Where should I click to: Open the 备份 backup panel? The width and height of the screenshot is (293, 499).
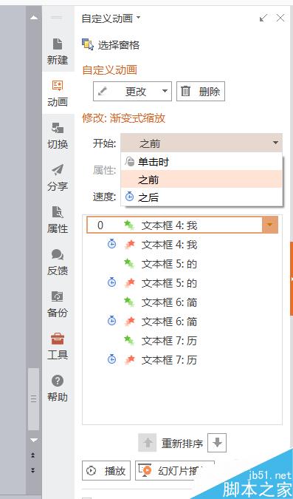pyautogui.click(x=58, y=304)
